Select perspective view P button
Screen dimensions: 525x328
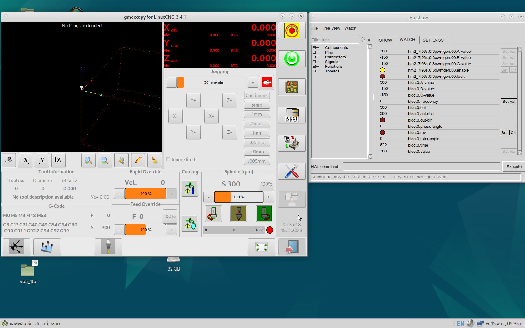pos(9,160)
